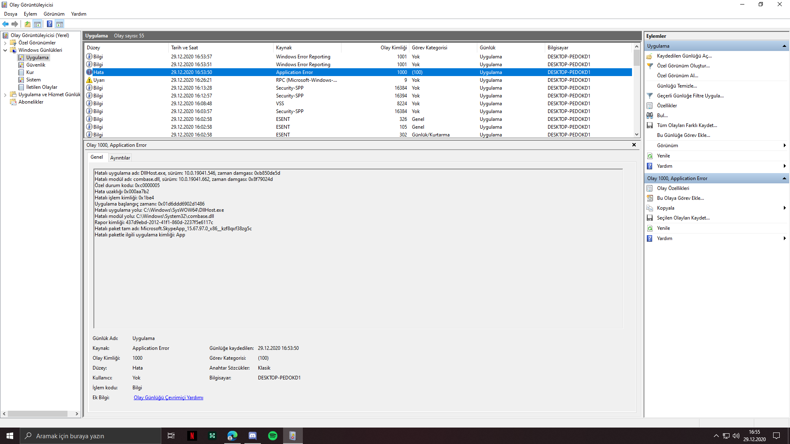Click the Back arrow toolbar icon
The width and height of the screenshot is (790, 444).
point(5,24)
